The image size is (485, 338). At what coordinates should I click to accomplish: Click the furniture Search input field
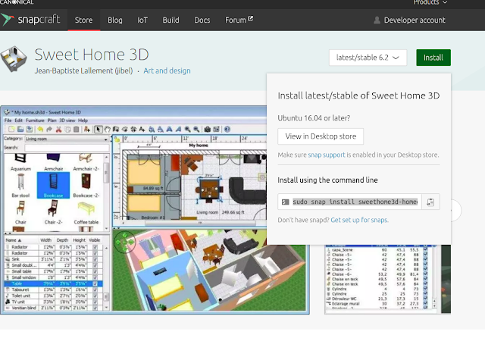point(67,148)
